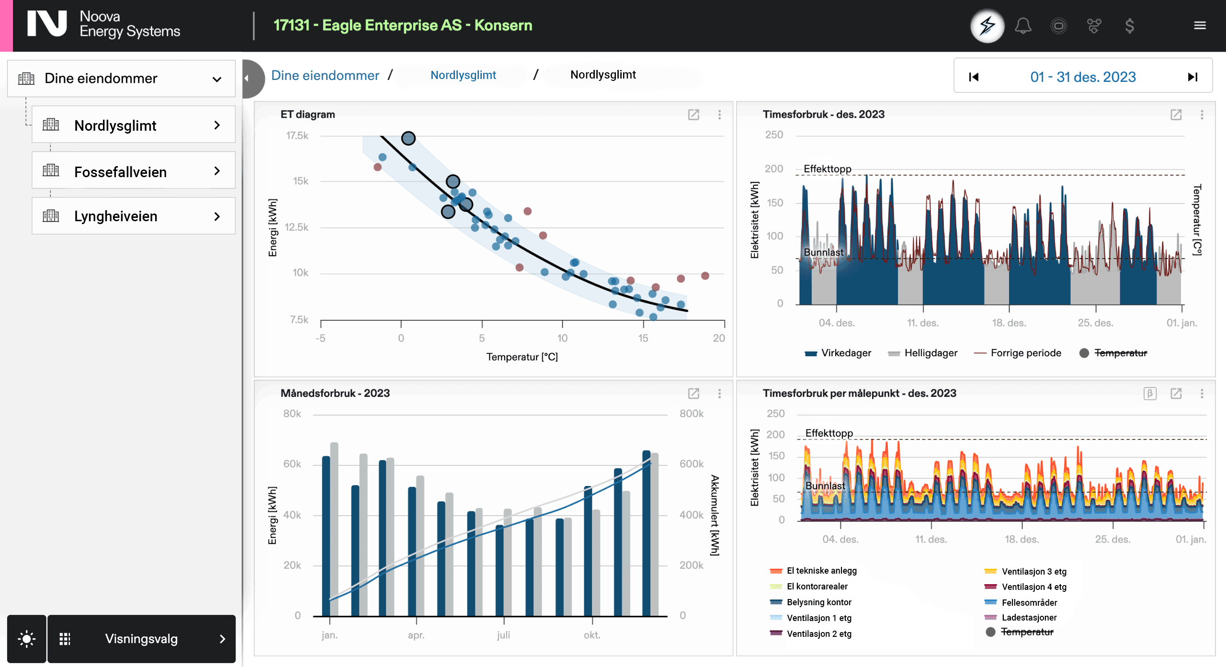Viewport: 1226px width, 667px height.
Task: Open the date range 01 - 31 des. 2023
Action: pyautogui.click(x=1083, y=77)
